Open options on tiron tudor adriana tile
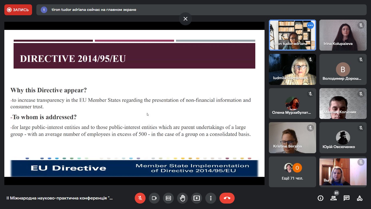 click(x=310, y=26)
